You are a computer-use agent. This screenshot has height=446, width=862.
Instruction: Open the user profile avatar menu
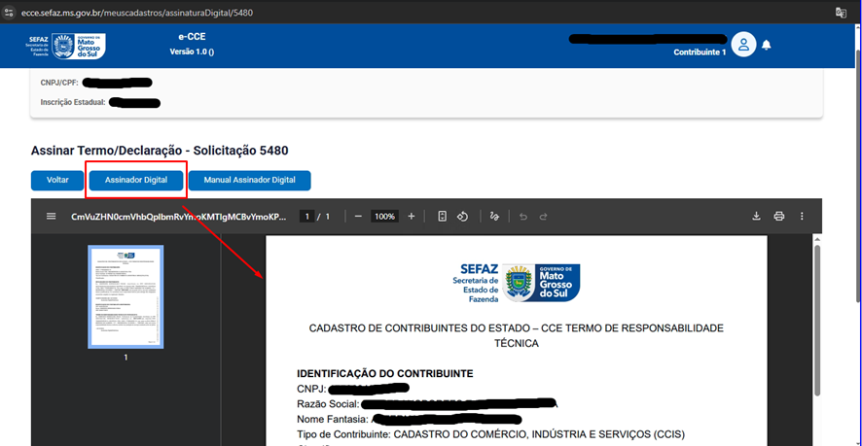click(743, 45)
